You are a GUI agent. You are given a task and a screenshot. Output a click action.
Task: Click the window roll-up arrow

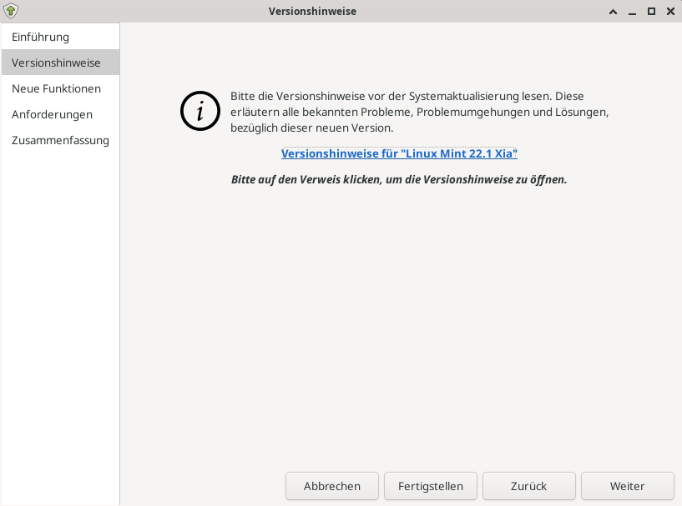[x=612, y=12]
